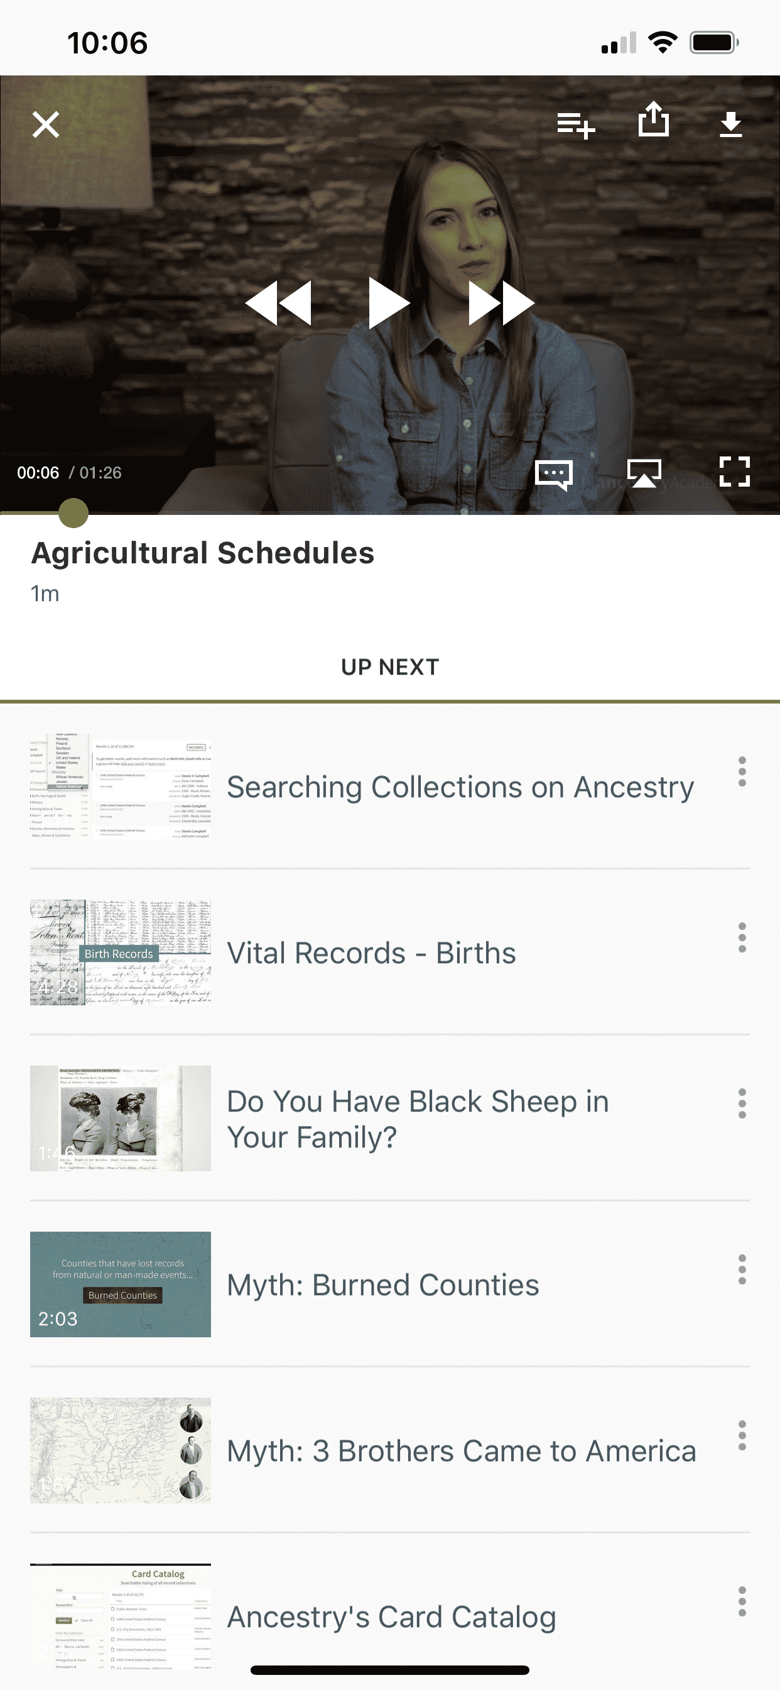The width and height of the screenshot is (780, 1690).
Task: Download the Agricultural Schedules video
Action: coord(730,124)
